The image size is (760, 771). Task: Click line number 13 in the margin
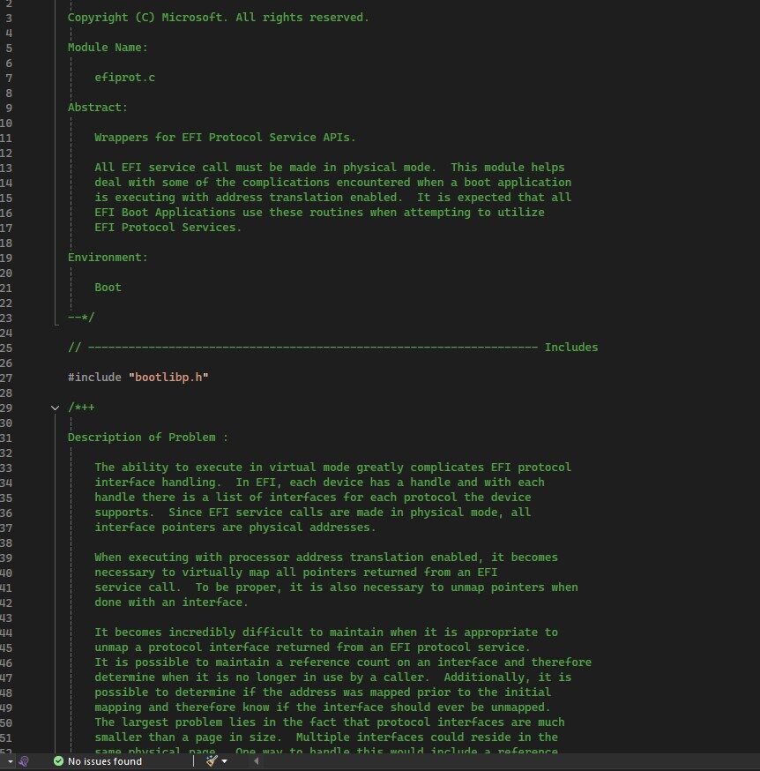point(7,168)
